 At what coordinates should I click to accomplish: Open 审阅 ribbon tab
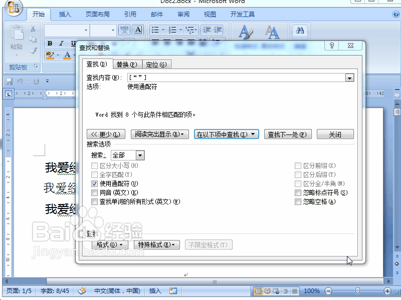tap(183, 14)
